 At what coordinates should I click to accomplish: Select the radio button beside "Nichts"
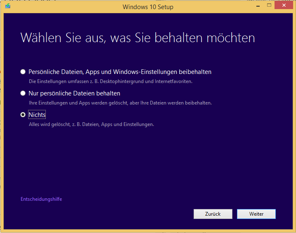click(x=23, y=115)
